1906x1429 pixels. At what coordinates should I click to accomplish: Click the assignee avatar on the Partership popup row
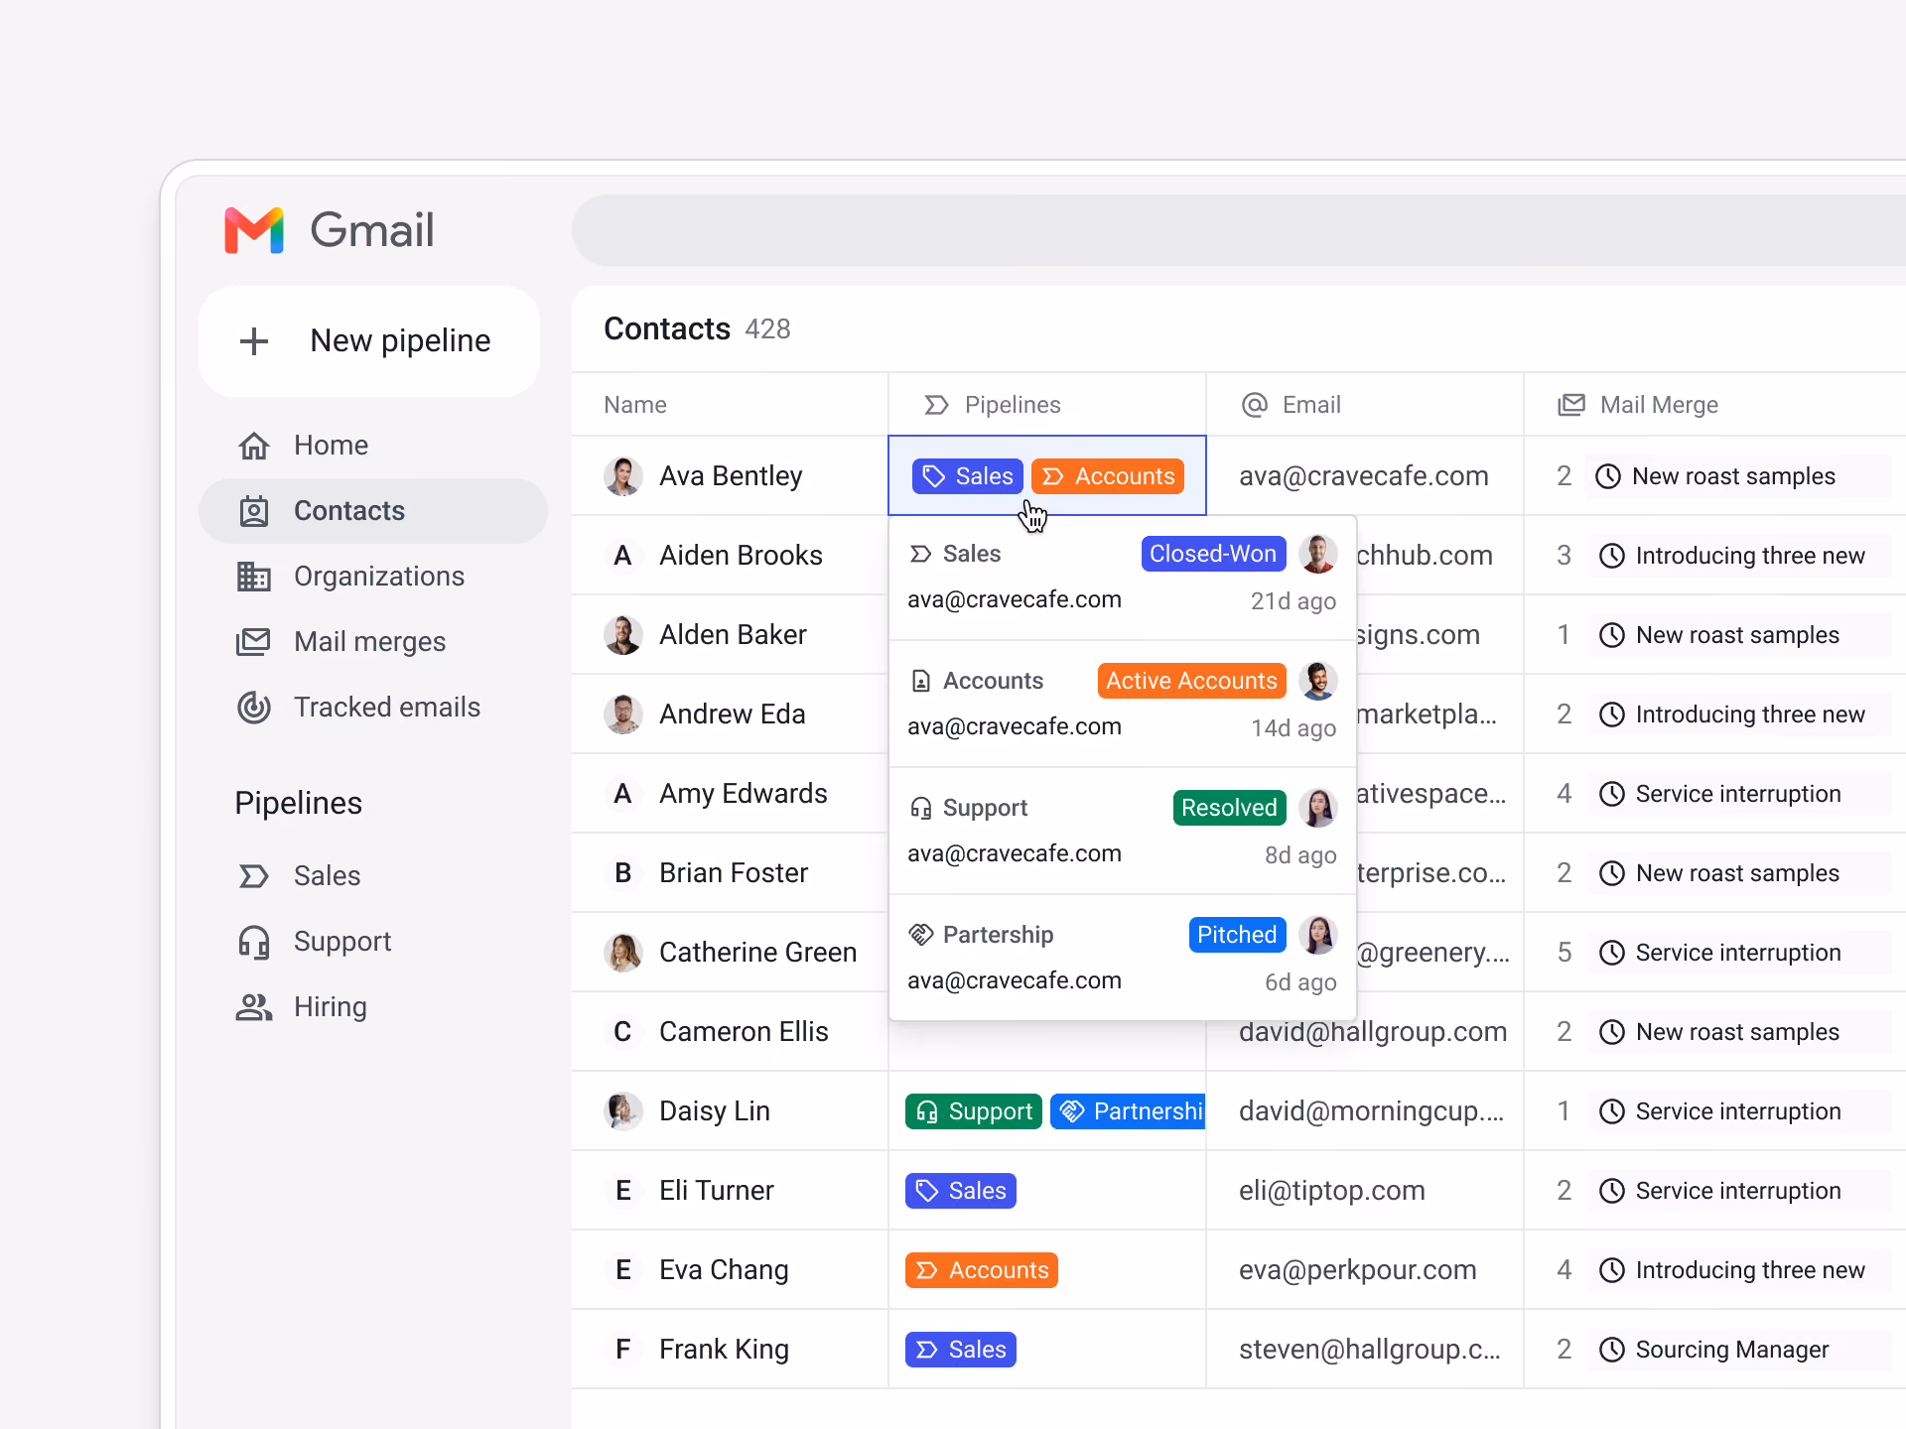click(1318, 935)
